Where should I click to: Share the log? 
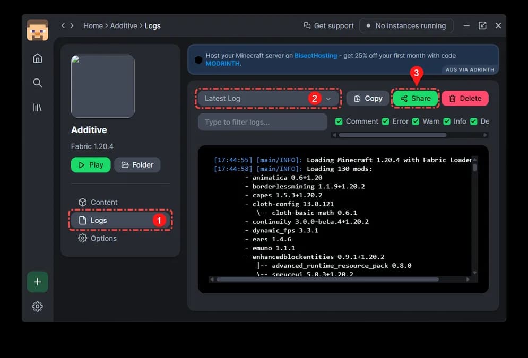416,99
